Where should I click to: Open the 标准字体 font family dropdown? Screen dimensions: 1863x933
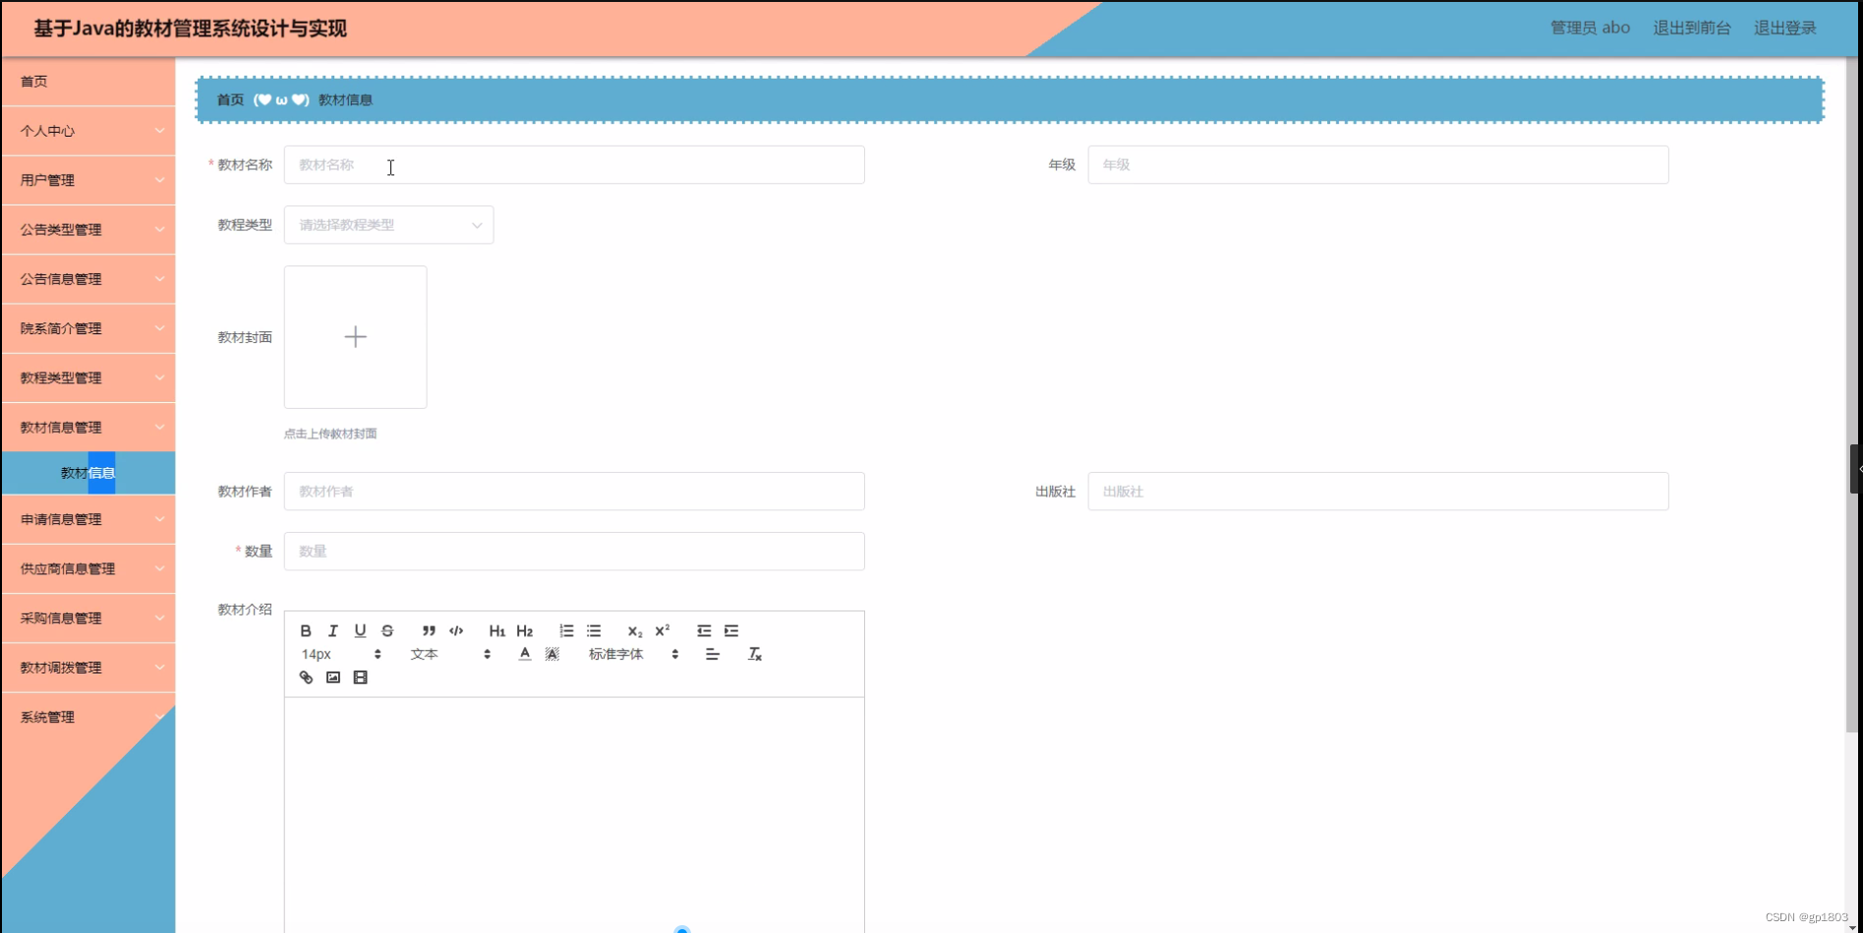click(614, 654)
